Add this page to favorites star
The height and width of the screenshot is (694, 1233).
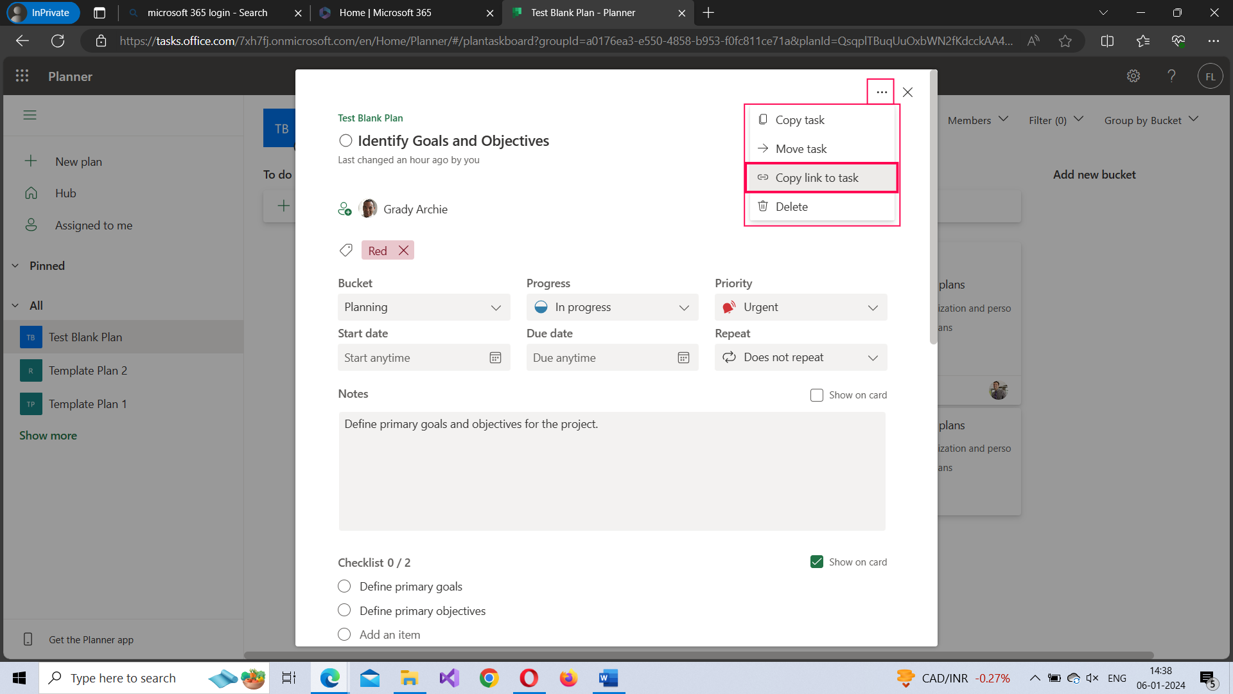point(1065,40)
